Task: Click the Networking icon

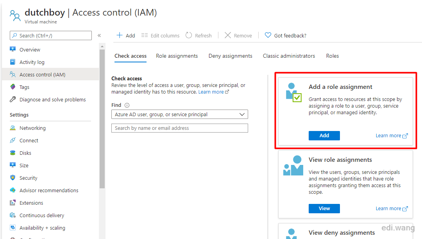Action: tap(13, 128)
